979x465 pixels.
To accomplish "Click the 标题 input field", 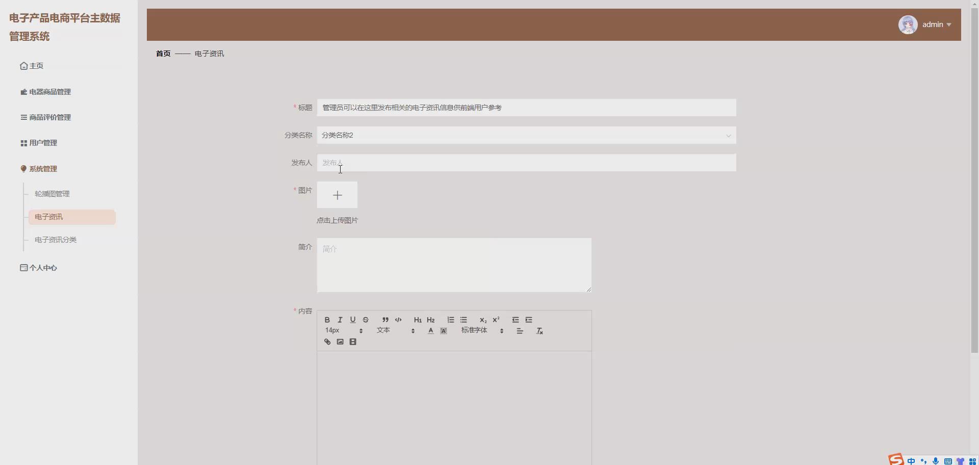I will [526, 108].
